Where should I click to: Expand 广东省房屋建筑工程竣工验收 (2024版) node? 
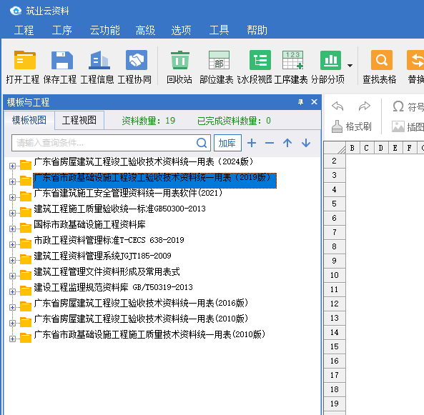[x=12, y=166]
